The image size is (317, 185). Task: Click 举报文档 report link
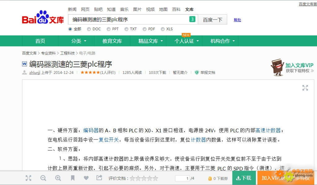click(208, 73)
